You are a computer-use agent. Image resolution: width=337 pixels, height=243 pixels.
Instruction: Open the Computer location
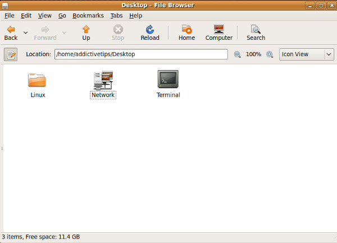pyautogui.click(x=219, y=33)
